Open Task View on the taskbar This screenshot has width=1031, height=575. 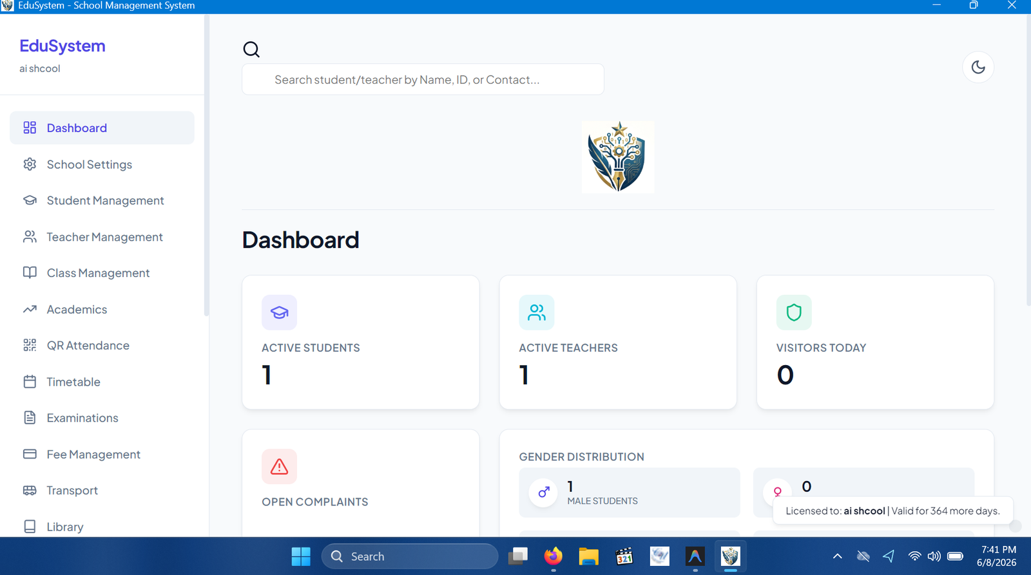pyautogui.click(x=518, y=556)
